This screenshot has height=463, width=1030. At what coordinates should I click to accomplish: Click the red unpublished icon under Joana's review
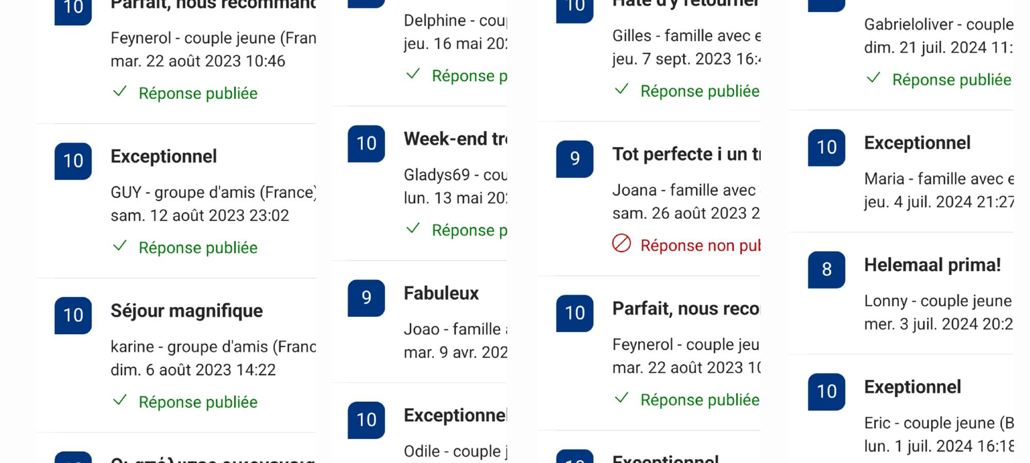[622, 243]
